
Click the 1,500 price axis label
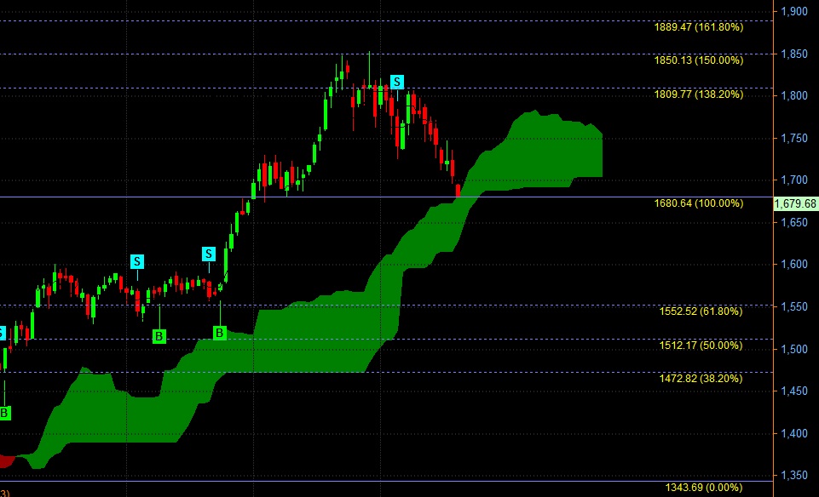click(794, 349)
